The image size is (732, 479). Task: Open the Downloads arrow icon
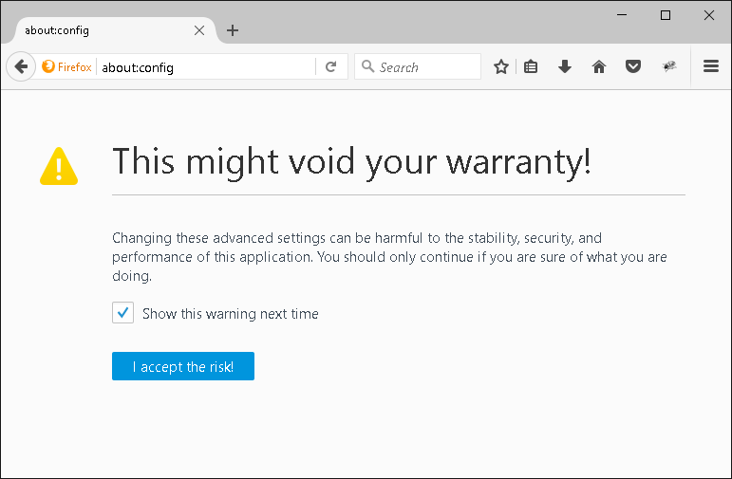tap(565, 66)
